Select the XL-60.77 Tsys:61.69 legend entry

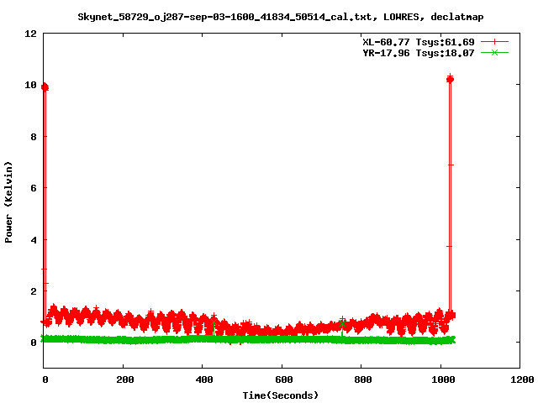419,42
